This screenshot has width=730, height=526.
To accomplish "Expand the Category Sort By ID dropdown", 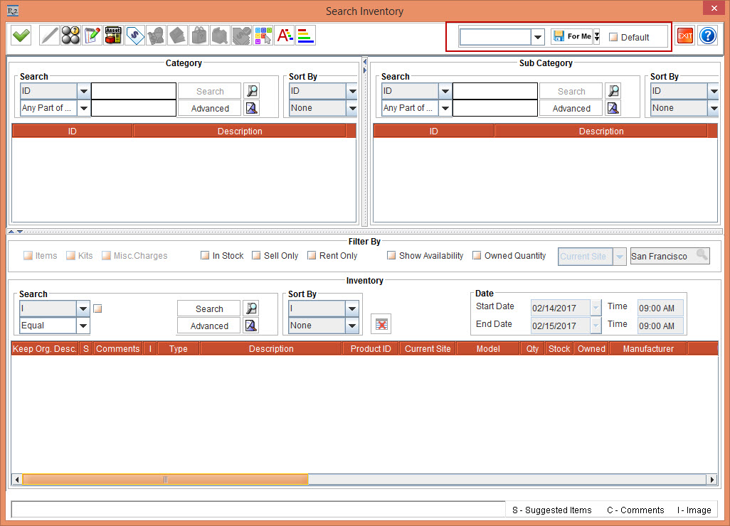I will point(351,91).
